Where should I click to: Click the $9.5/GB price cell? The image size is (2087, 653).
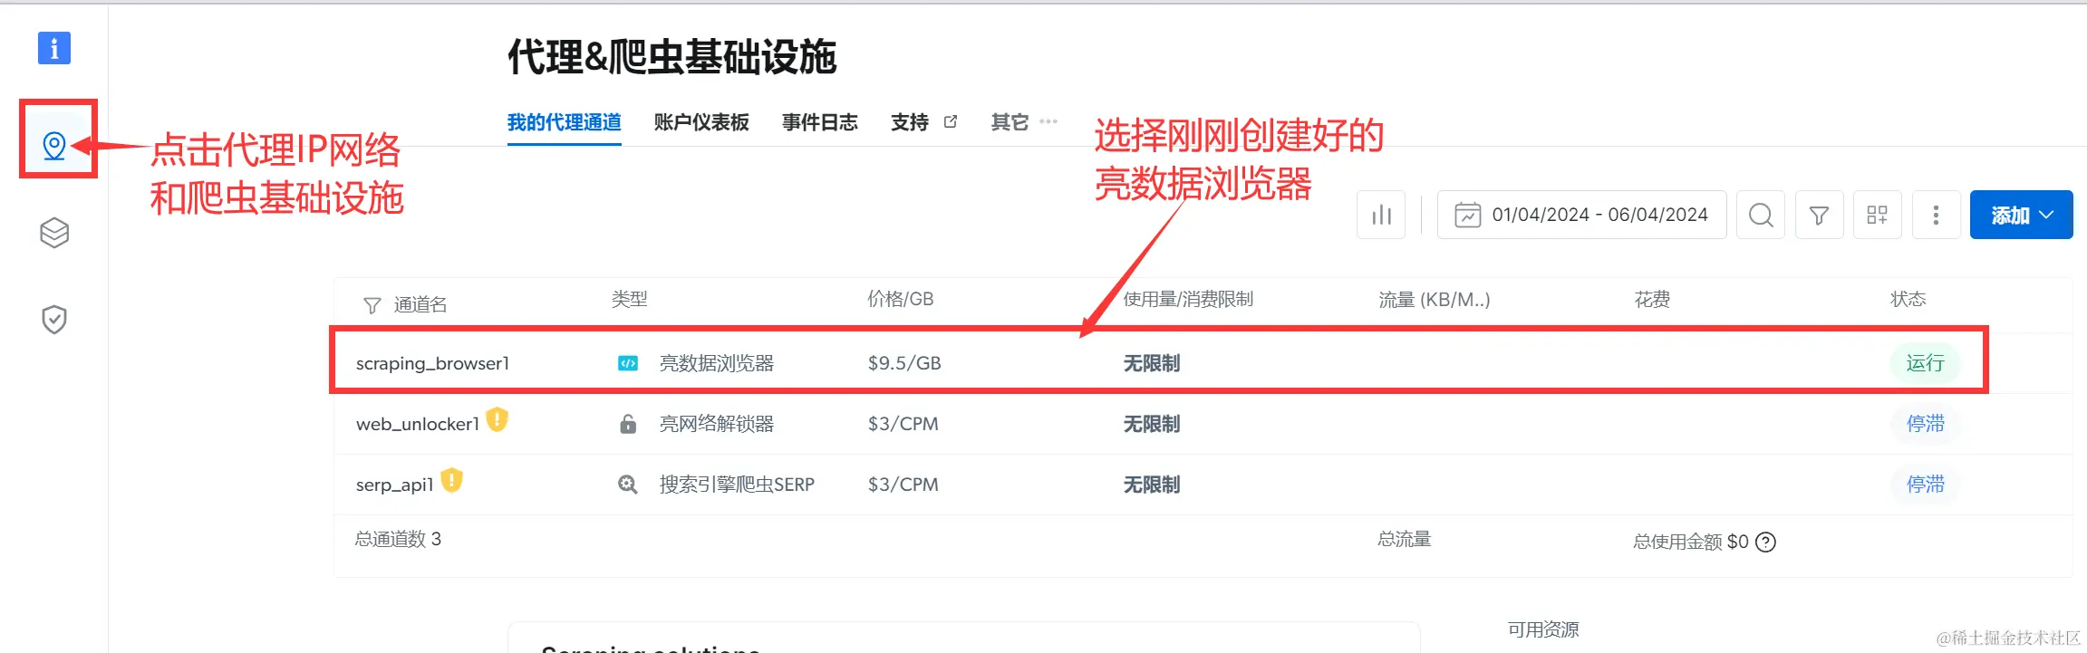pos(904,363)
